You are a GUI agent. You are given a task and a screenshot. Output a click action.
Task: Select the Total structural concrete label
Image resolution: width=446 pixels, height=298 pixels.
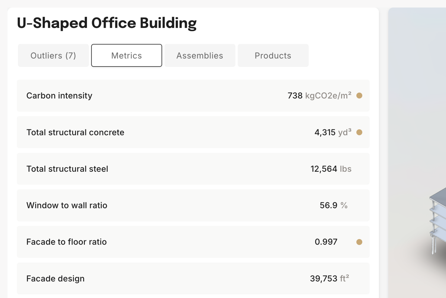coord(75,132)
